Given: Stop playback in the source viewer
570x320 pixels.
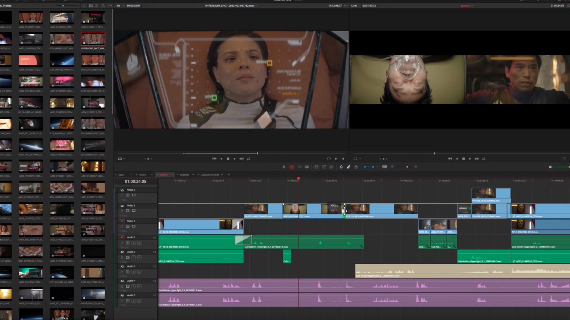Looking at the screenshot, I should click(x=228, y=159).
